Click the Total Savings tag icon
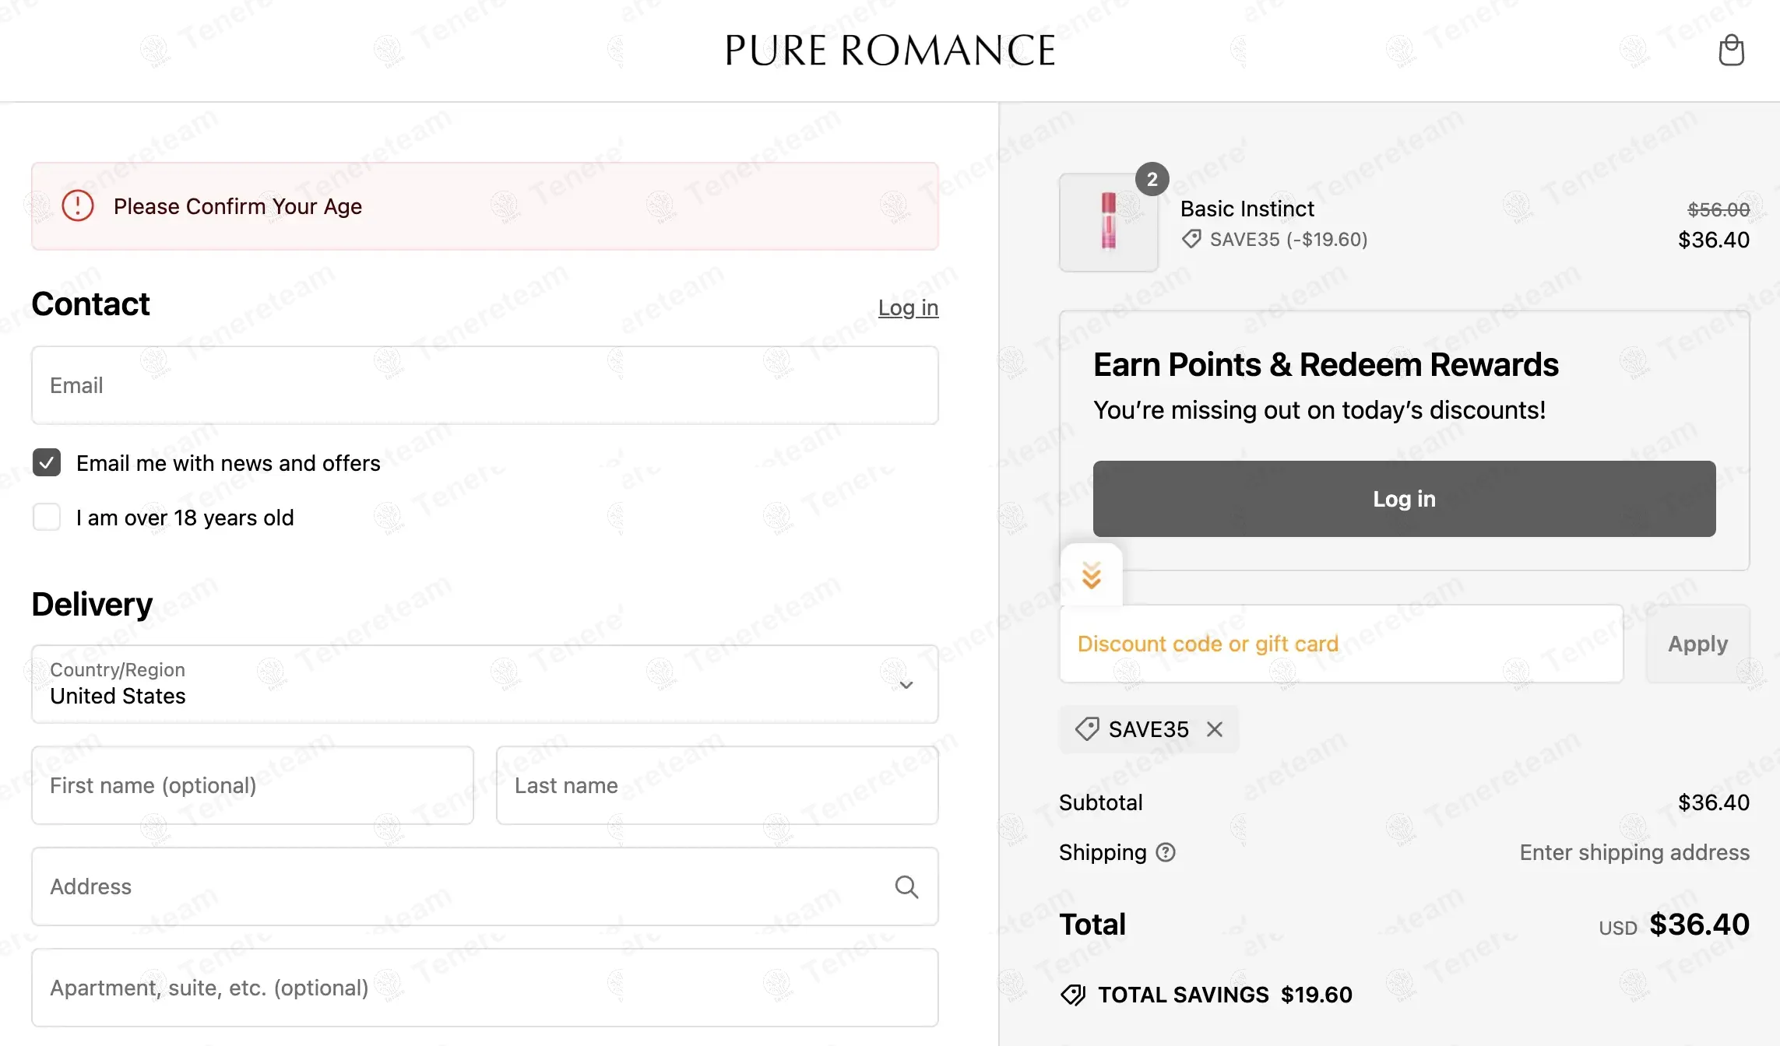The image size is (1780, 1046). 1073,995
